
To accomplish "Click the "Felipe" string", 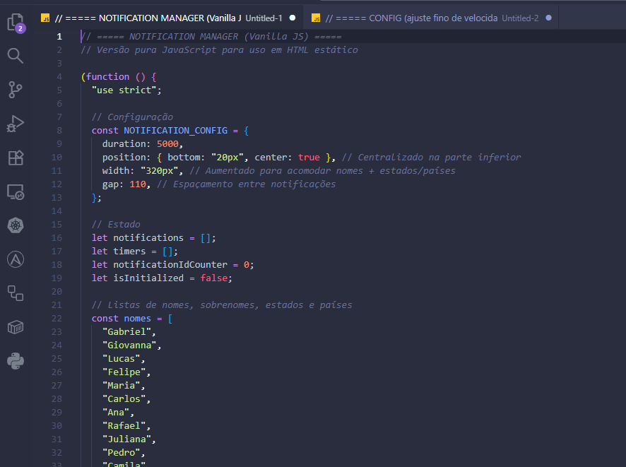I will click(x=124, y=372).
